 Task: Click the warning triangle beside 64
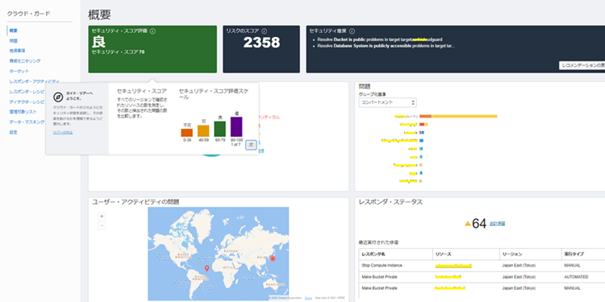point(468,223)
